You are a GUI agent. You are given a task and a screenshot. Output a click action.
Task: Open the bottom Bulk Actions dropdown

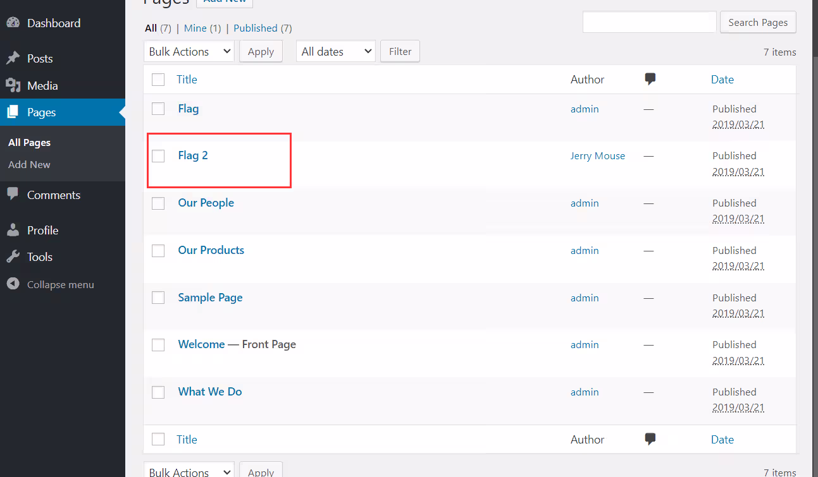click(189, 471)
